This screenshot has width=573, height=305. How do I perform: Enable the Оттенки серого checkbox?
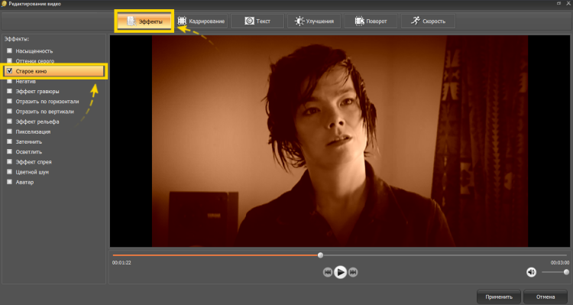(9, 60)
